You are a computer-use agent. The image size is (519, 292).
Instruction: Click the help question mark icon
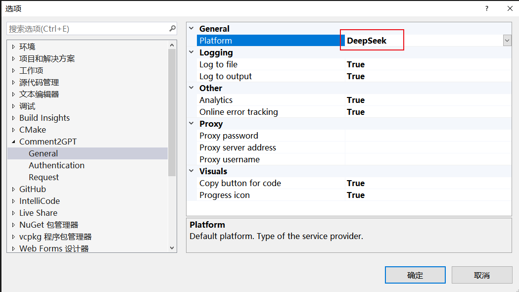(487, 8)
